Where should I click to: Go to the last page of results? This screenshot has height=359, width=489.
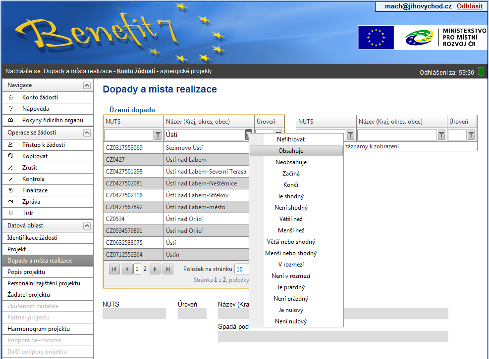click(168, 269)
